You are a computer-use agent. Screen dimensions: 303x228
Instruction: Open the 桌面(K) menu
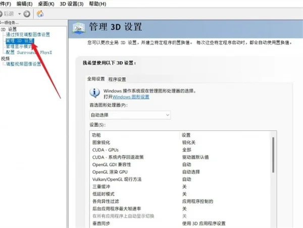click(45, 3)
